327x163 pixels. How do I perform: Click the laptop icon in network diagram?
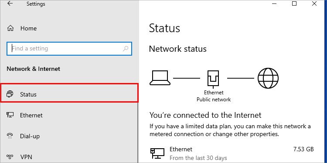(160, 78)
